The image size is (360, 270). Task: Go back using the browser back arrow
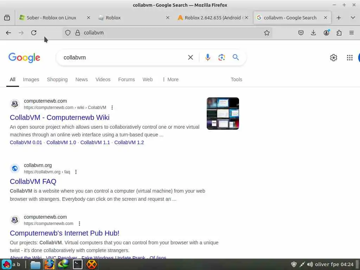click(x=8, y=33)
